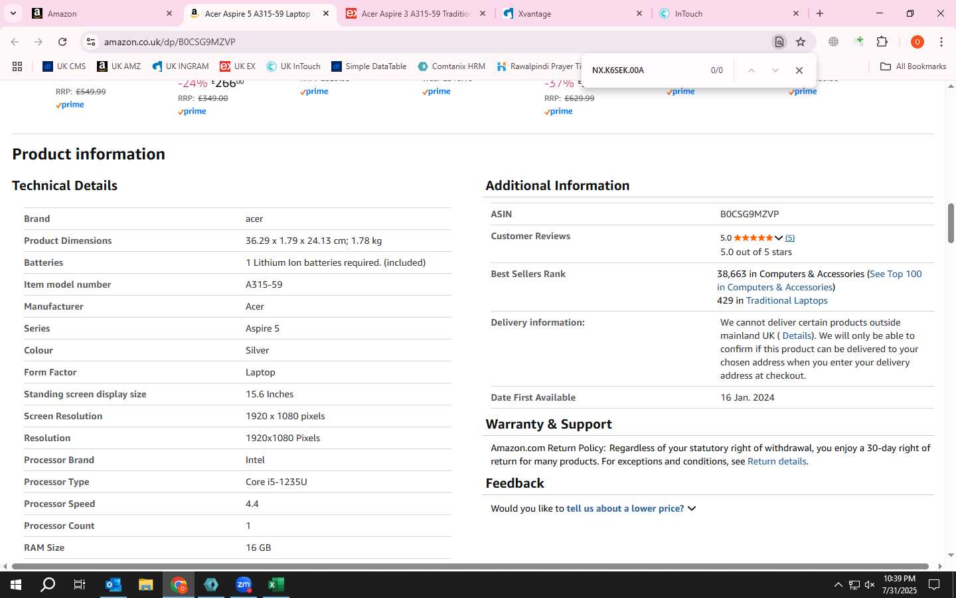The height and width of the screenshot is (598, 956).
Task: Click ASIN value B0CSG9MZVP
Action: coord(750,214)
